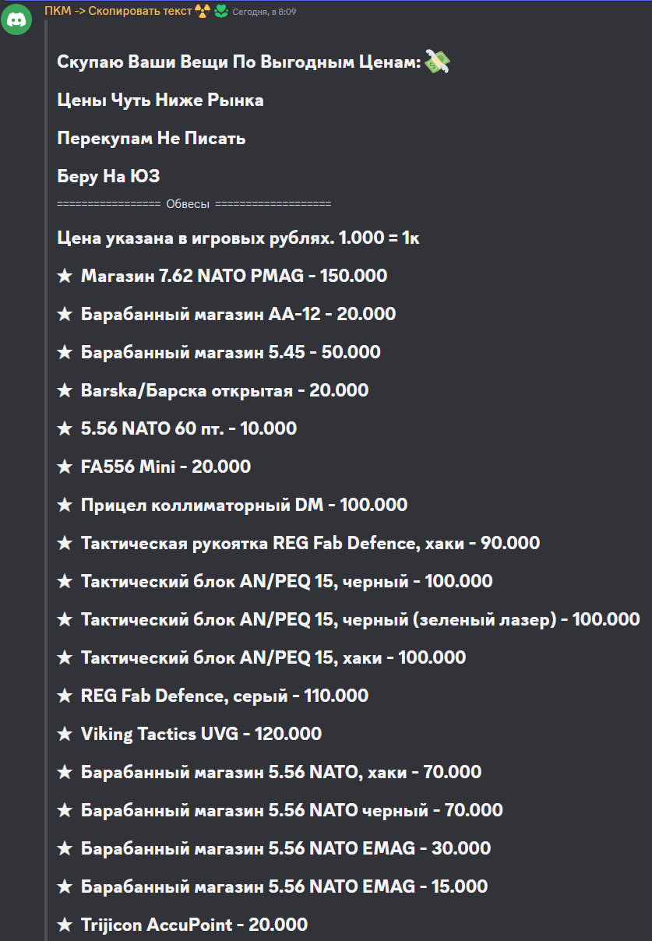Click the green clover emoji next to username
The width and height of the screenshot is (652, 941).
[x=221, y=11]
